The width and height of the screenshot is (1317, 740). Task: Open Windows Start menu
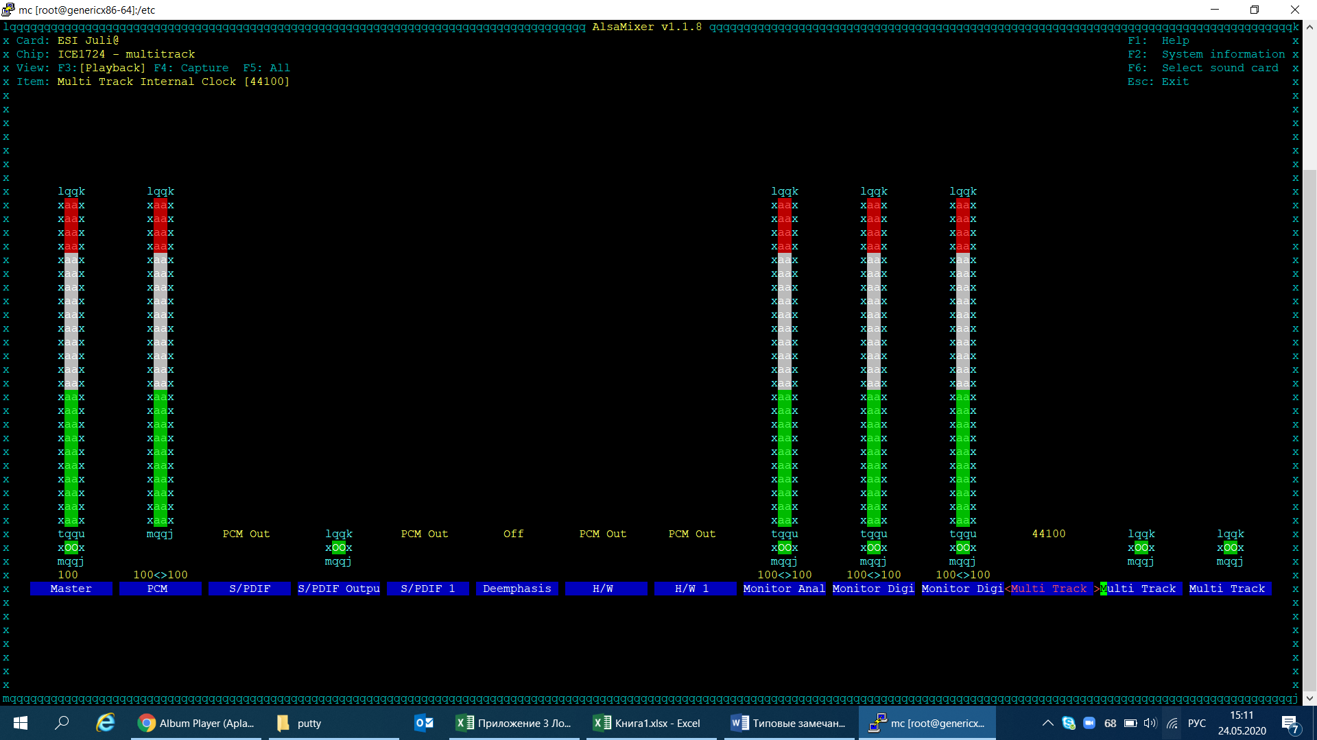click(x=21, y=723)
